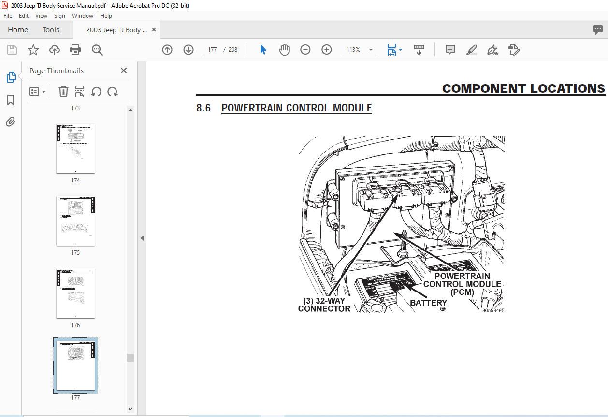Click the Insert page break icon in thumbnails
The height and width of the screenshot is (417, 608).
coord(80,91)
